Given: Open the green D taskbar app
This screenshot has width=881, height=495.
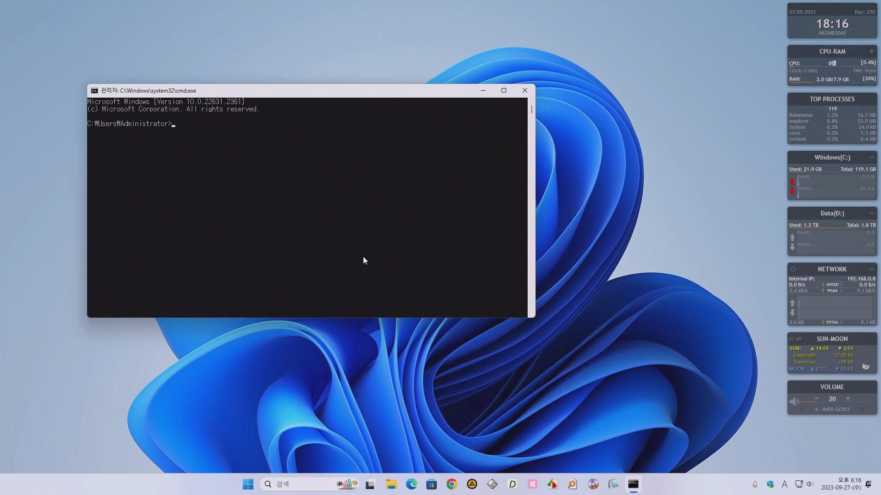Looking at the screenshot, I should tap(512, 484).
